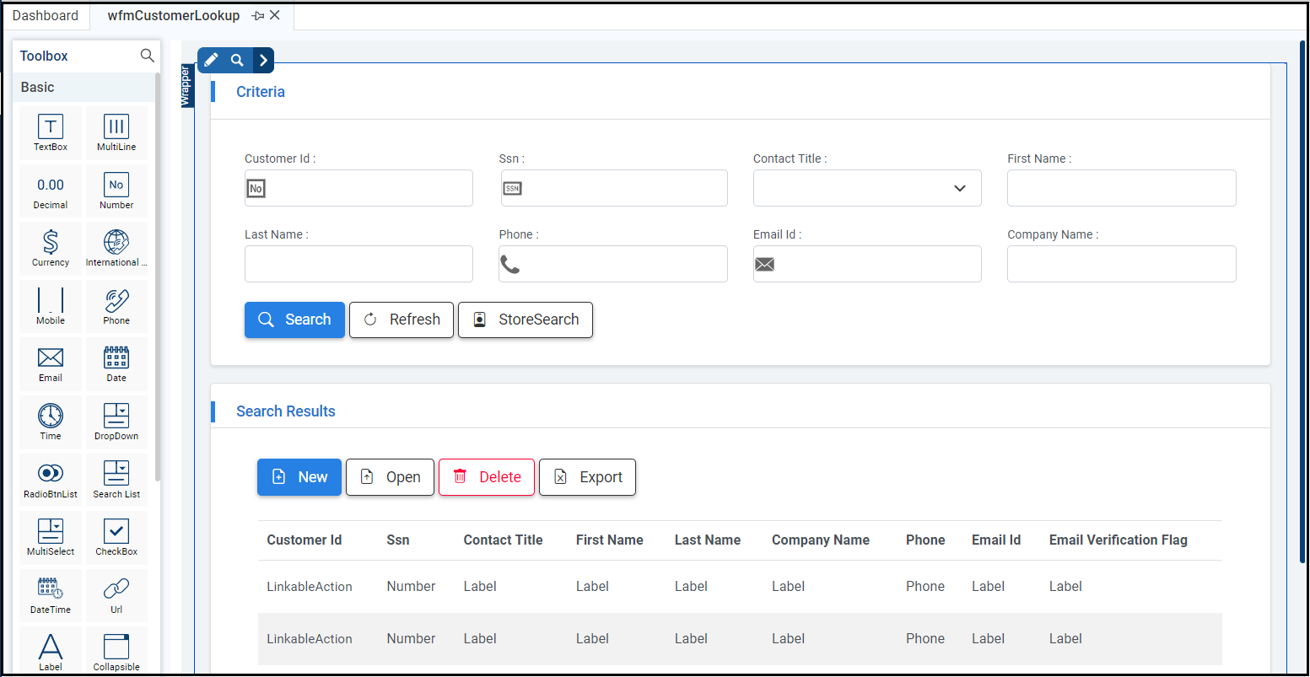Click the Contact Title column header
Image resolution: width=1310 pixels, height=677 pixels.
[x=504, y=540]
